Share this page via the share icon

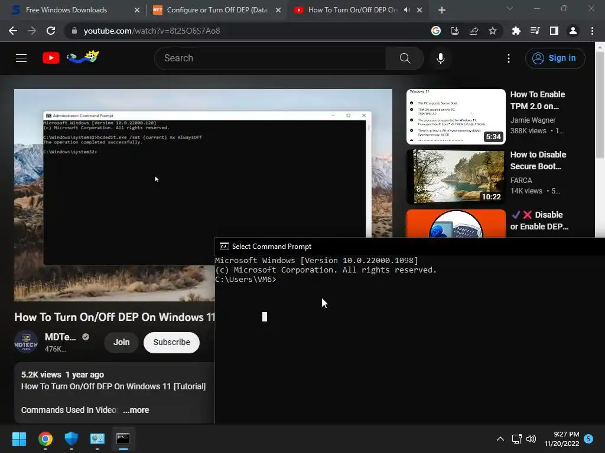473,31
